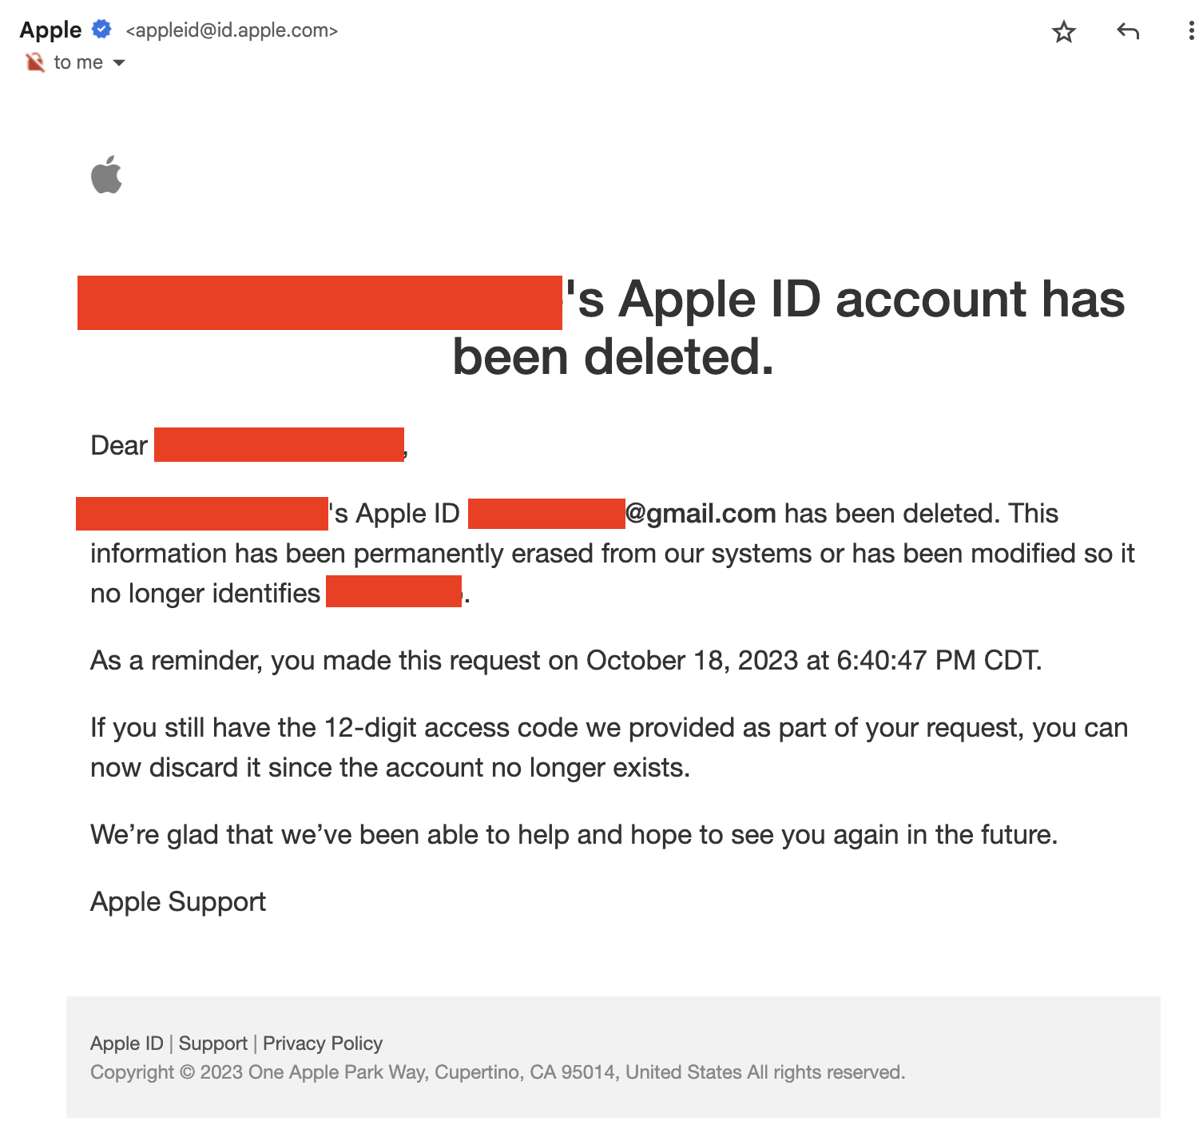Click the redacted name after Dear

pos(279,445)
